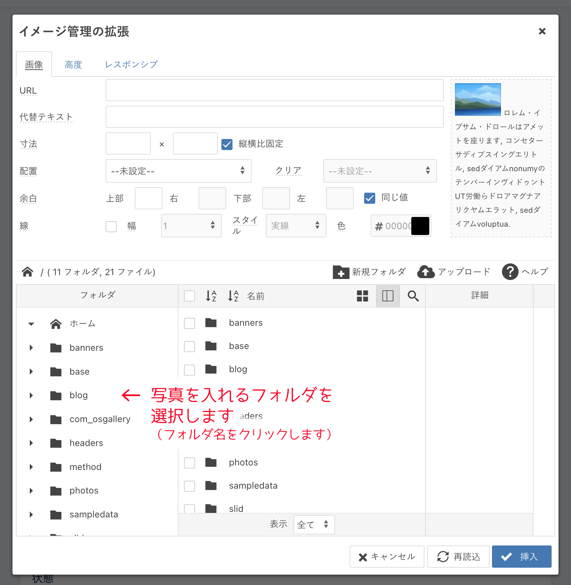Click the home icon in the path breadcrumb

pyautogui.click(x=28, y=272)
